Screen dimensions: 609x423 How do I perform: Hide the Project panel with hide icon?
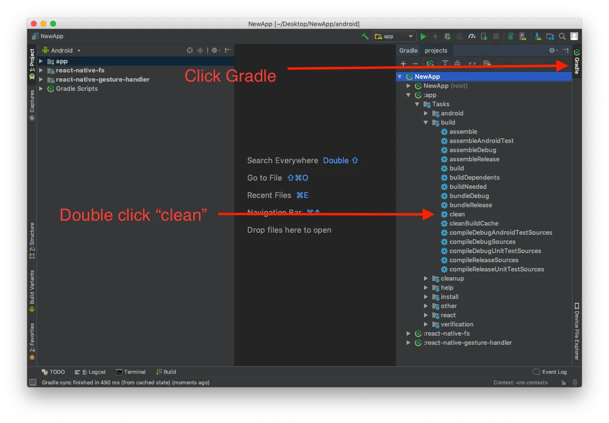(227, 50)
